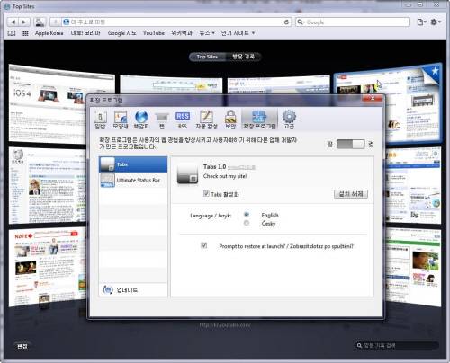Select Ultimate Status Bar extension in list
The width and height of the screenshot is (450, 363).
pos(133,181)
